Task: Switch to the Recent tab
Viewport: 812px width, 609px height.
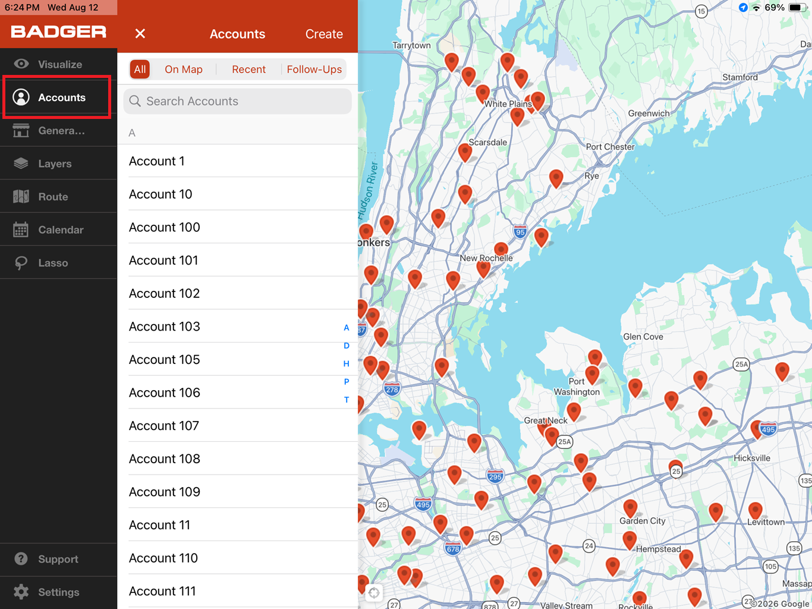Action: click(x=248, y=70)
